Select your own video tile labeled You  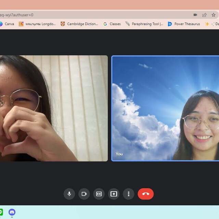tap(165, 108)
